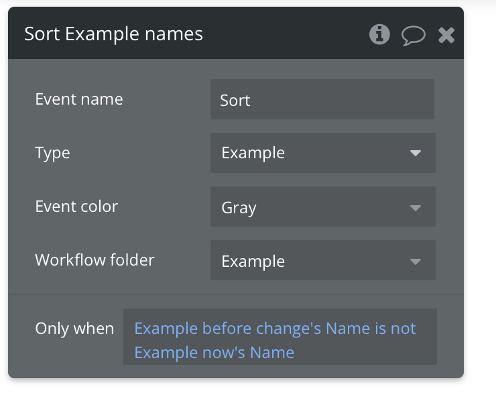Close the Sort Example names panel

coord(446,35)
